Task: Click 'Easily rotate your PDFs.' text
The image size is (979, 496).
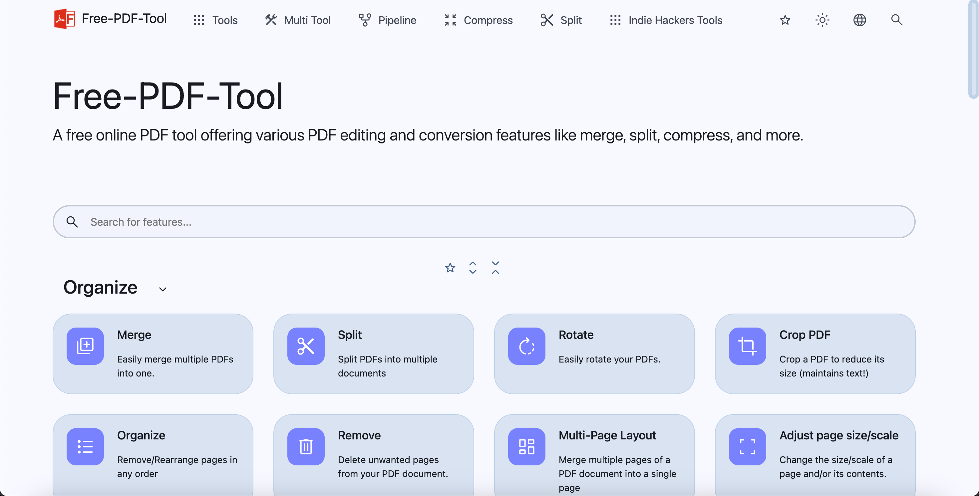Action: tap(610, 359)
